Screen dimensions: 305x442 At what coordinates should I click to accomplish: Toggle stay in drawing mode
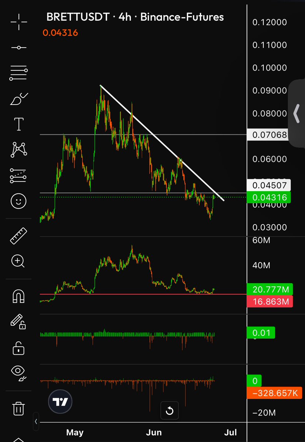coord(18,322)
